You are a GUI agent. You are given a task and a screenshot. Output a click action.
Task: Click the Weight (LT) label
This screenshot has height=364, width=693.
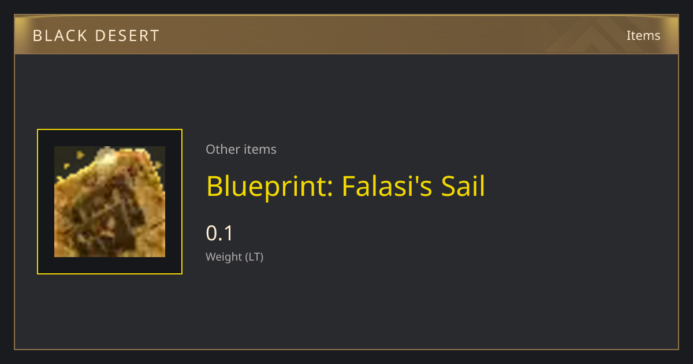pyautogui.click(x=234, y=257)
